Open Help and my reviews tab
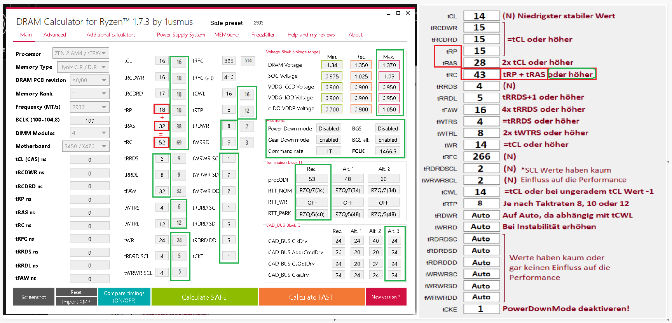Screen dimensions: 672x323 point(311,35)
